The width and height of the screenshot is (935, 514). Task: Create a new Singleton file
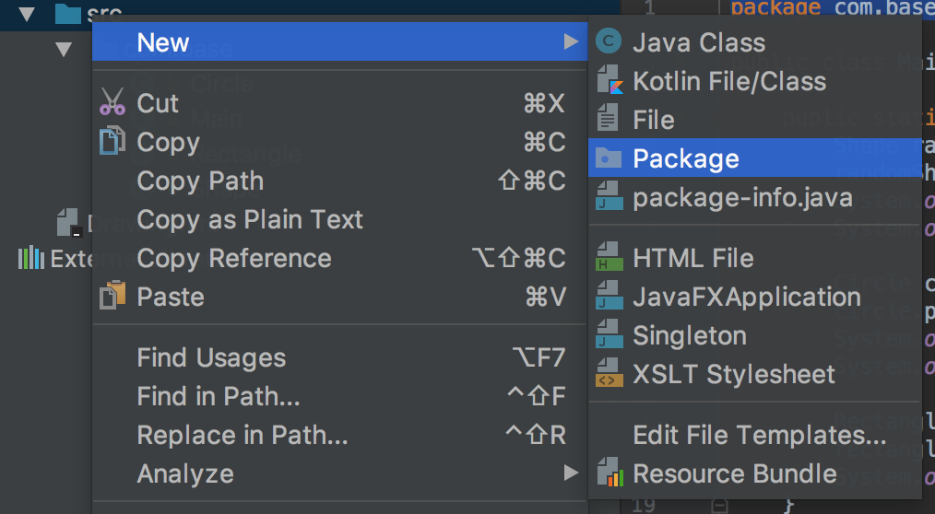point(689,335)
